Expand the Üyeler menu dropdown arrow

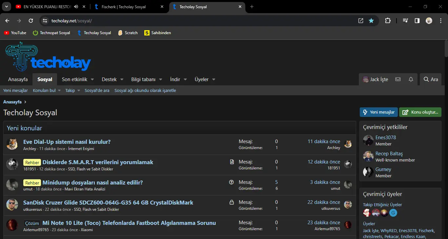click(x=214, y=79)
